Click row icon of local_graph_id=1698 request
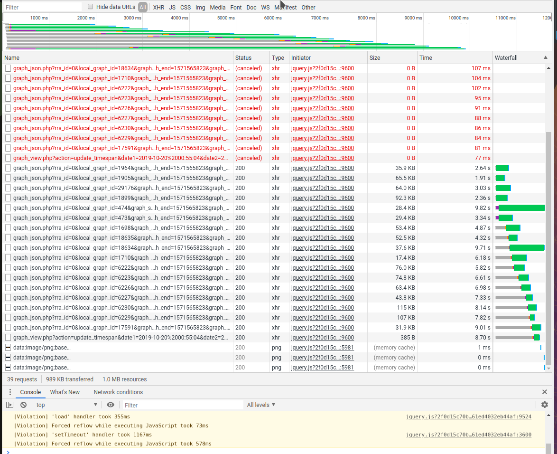This screenshot has width=557, height=454. click(x=8, y=227)
